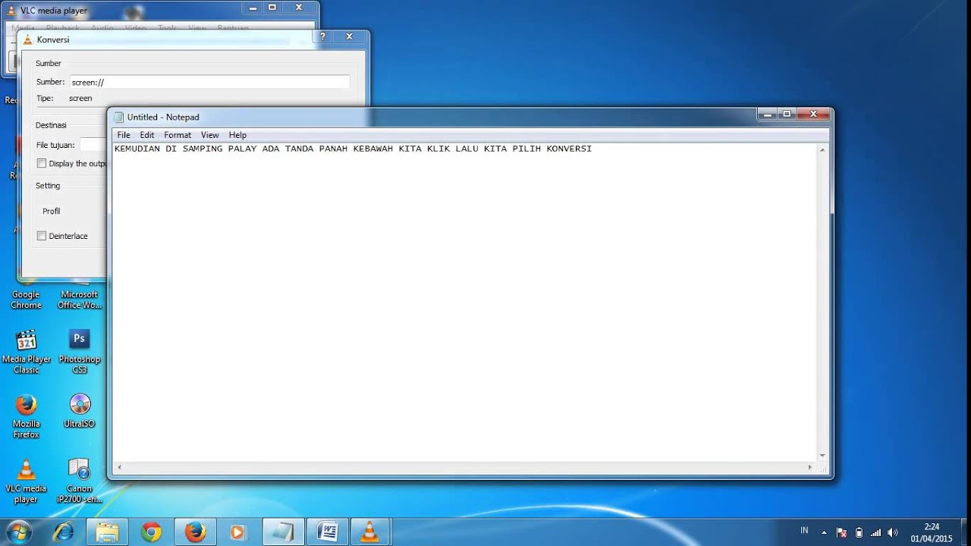Open the Notepad Edit menu
The height and width of the screenshot is (546, 971).
pyautogui.click(x=146, y=135)
